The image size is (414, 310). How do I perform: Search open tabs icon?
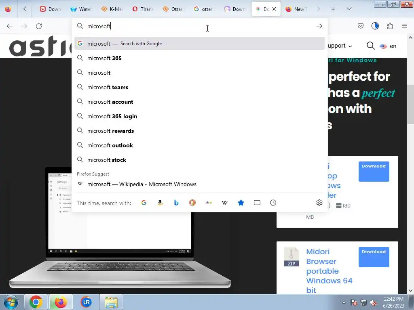click(x=257, y=203)
